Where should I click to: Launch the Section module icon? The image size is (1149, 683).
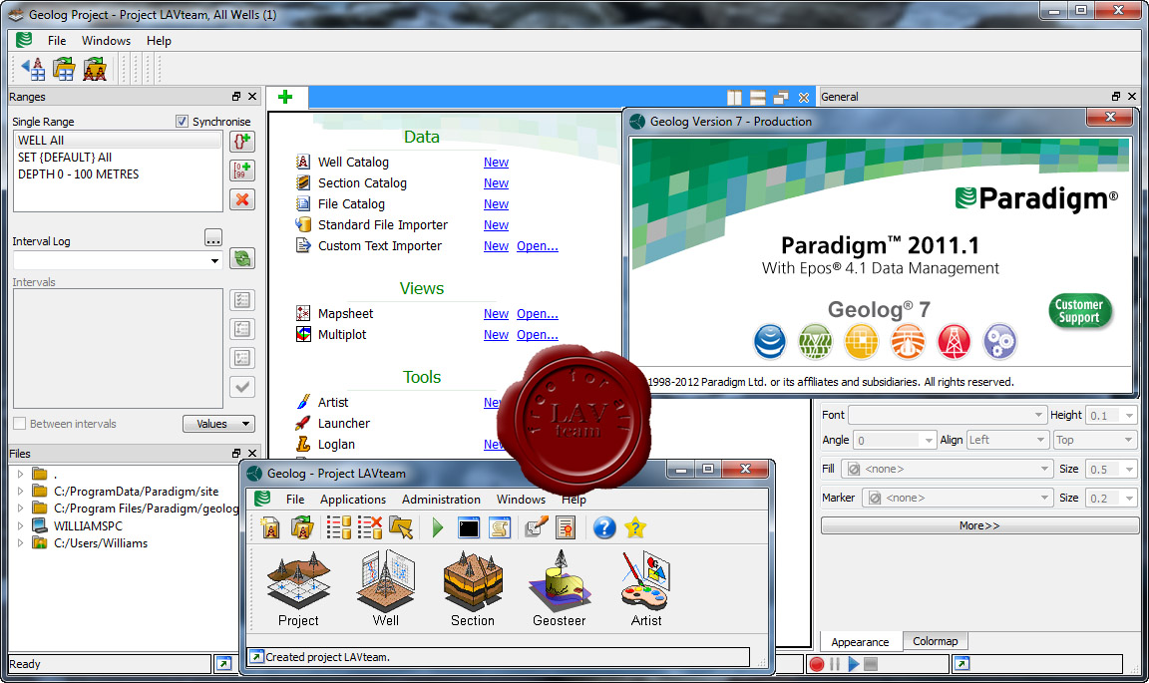473,589
